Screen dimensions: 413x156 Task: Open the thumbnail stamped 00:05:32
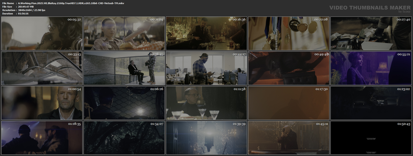[x=42, y=33]
